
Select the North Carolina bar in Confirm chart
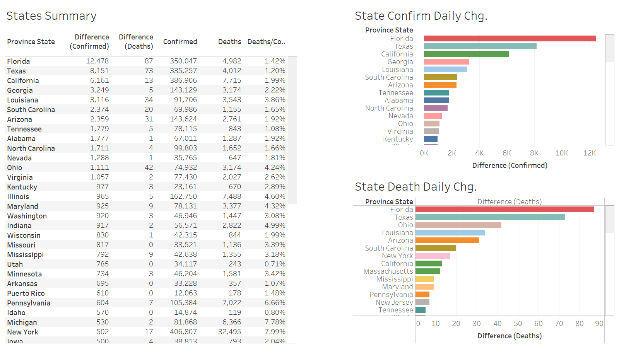(x=436, y=108)
